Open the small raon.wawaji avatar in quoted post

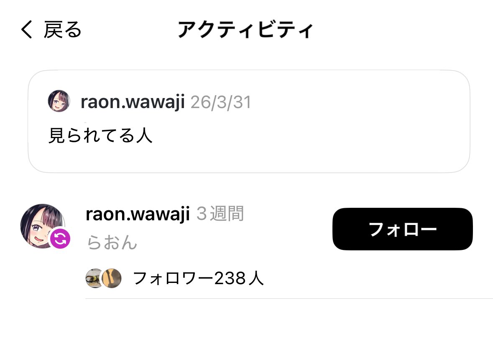coord(59,101)
